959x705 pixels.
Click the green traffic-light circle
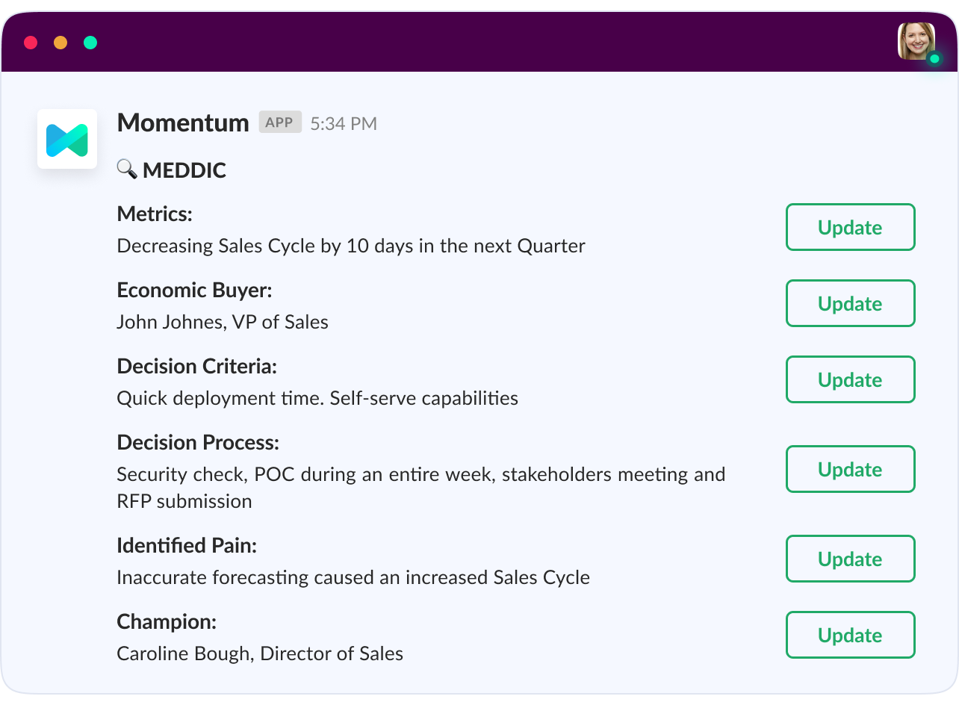90,43
